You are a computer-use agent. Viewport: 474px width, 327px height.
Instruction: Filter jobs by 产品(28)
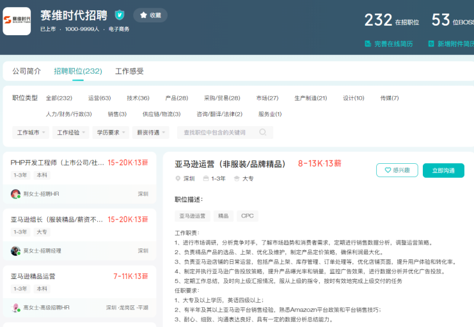(x=177, y=98)
